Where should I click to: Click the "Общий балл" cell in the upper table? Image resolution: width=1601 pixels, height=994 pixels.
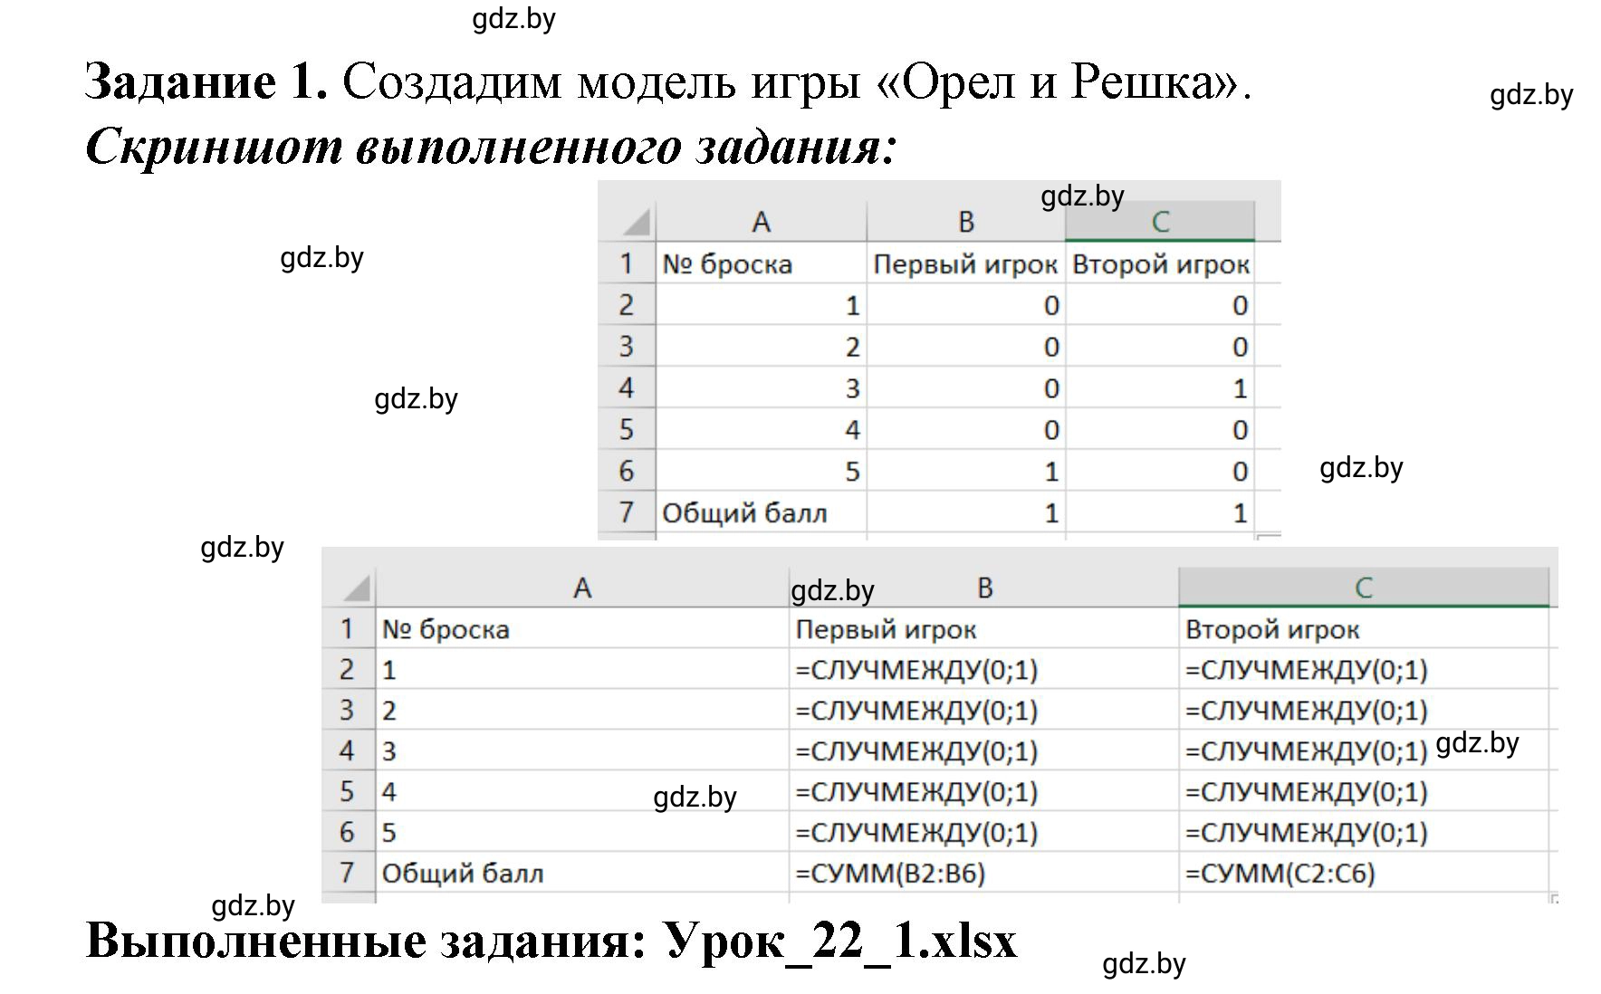point(761,512)
